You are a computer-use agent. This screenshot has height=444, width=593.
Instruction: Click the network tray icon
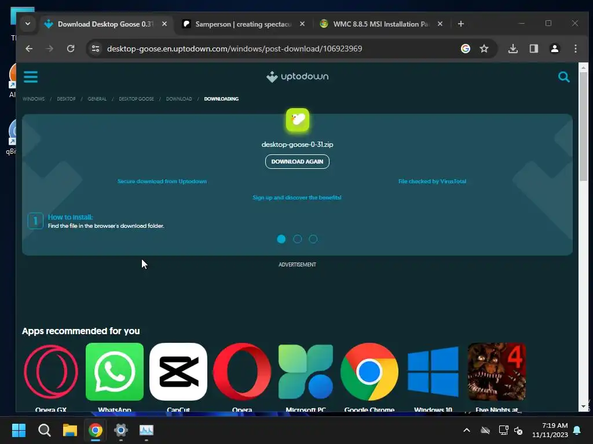coord(503,430)
